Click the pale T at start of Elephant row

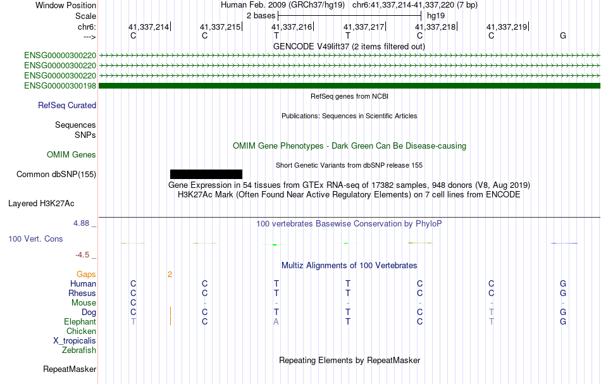point(133,322)
